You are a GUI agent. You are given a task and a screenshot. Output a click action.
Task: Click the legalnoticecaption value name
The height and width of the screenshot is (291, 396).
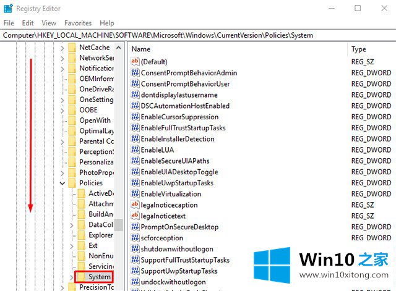pyautogui.click(x=169, y=205)
